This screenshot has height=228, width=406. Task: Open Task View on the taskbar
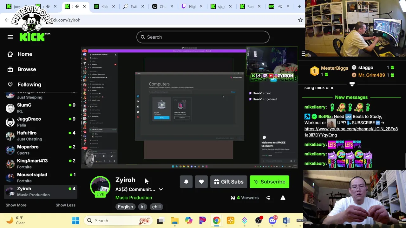pos(160,220)
